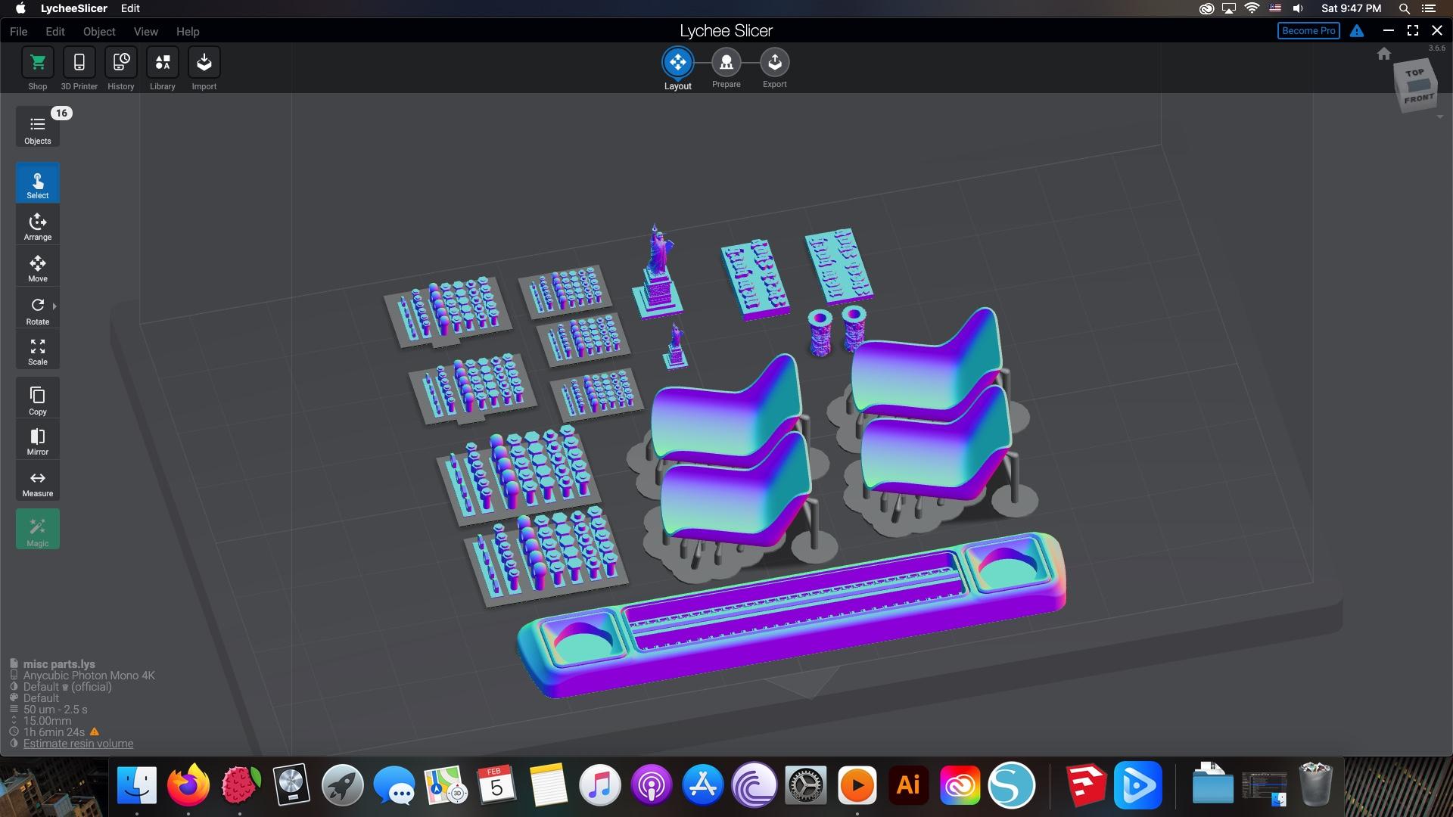This screenshot has width=1453, height=817.
Task: Open the Objects list panel
Action: (37, 127)
